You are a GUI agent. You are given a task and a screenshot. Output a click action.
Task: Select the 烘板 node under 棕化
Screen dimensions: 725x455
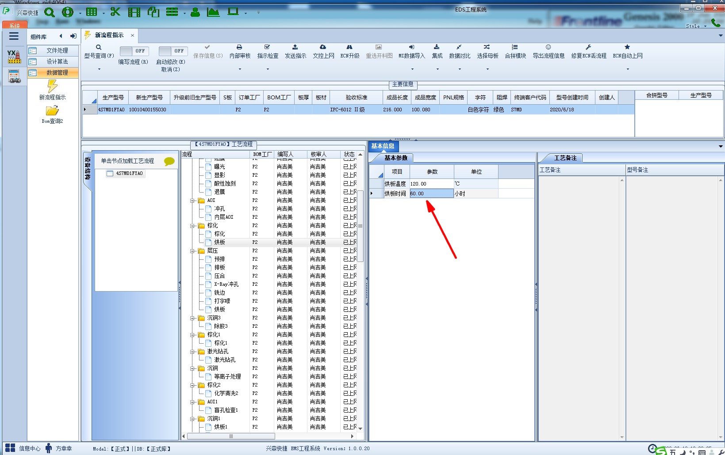[x=219, y=243]
